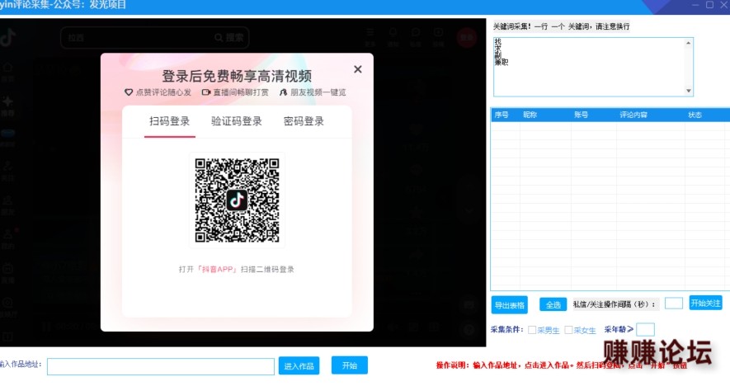This screenshot has width=730, height=386.
Task: Click the login QR code image
Action: [237, 200]
